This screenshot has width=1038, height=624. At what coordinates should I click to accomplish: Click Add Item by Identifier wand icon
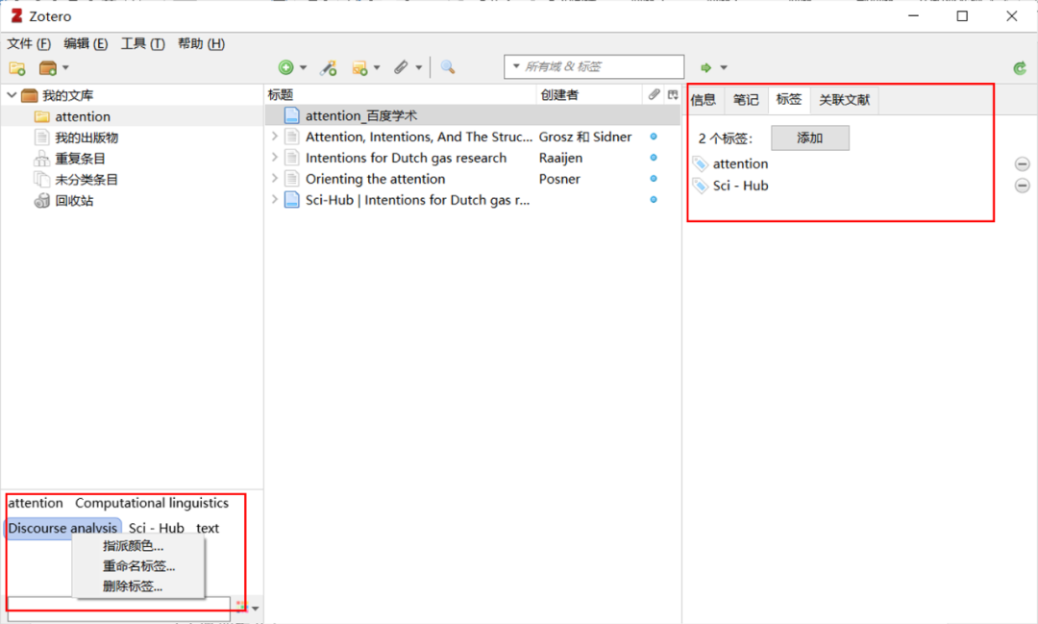point(329,67)
